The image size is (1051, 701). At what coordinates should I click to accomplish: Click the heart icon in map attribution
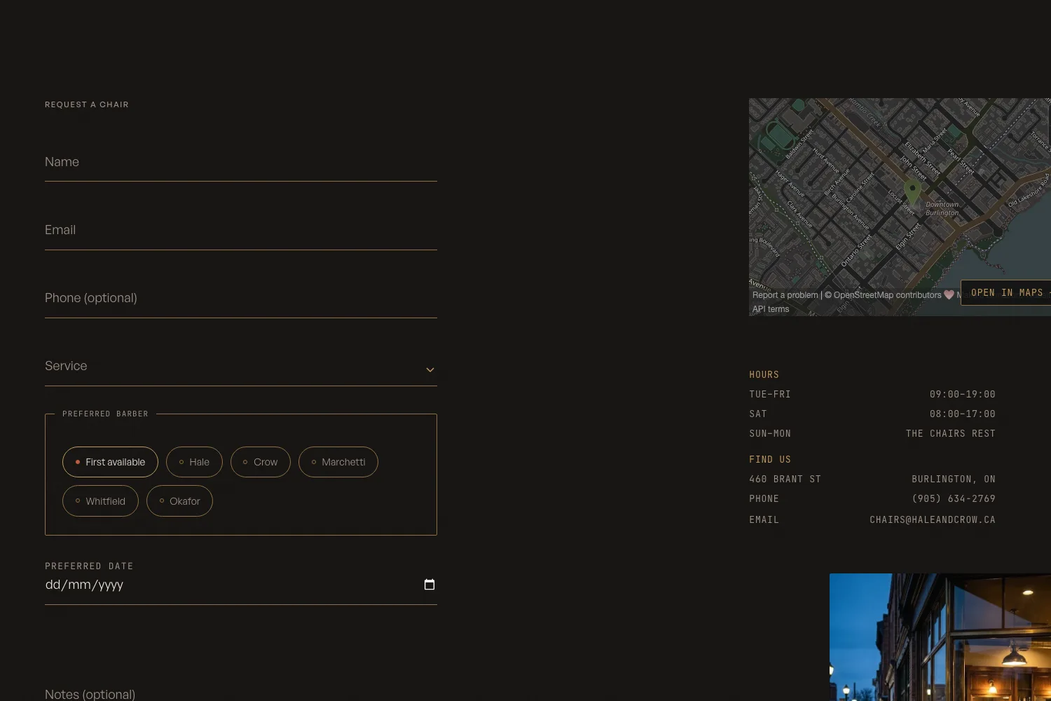[x=949, y=295]
